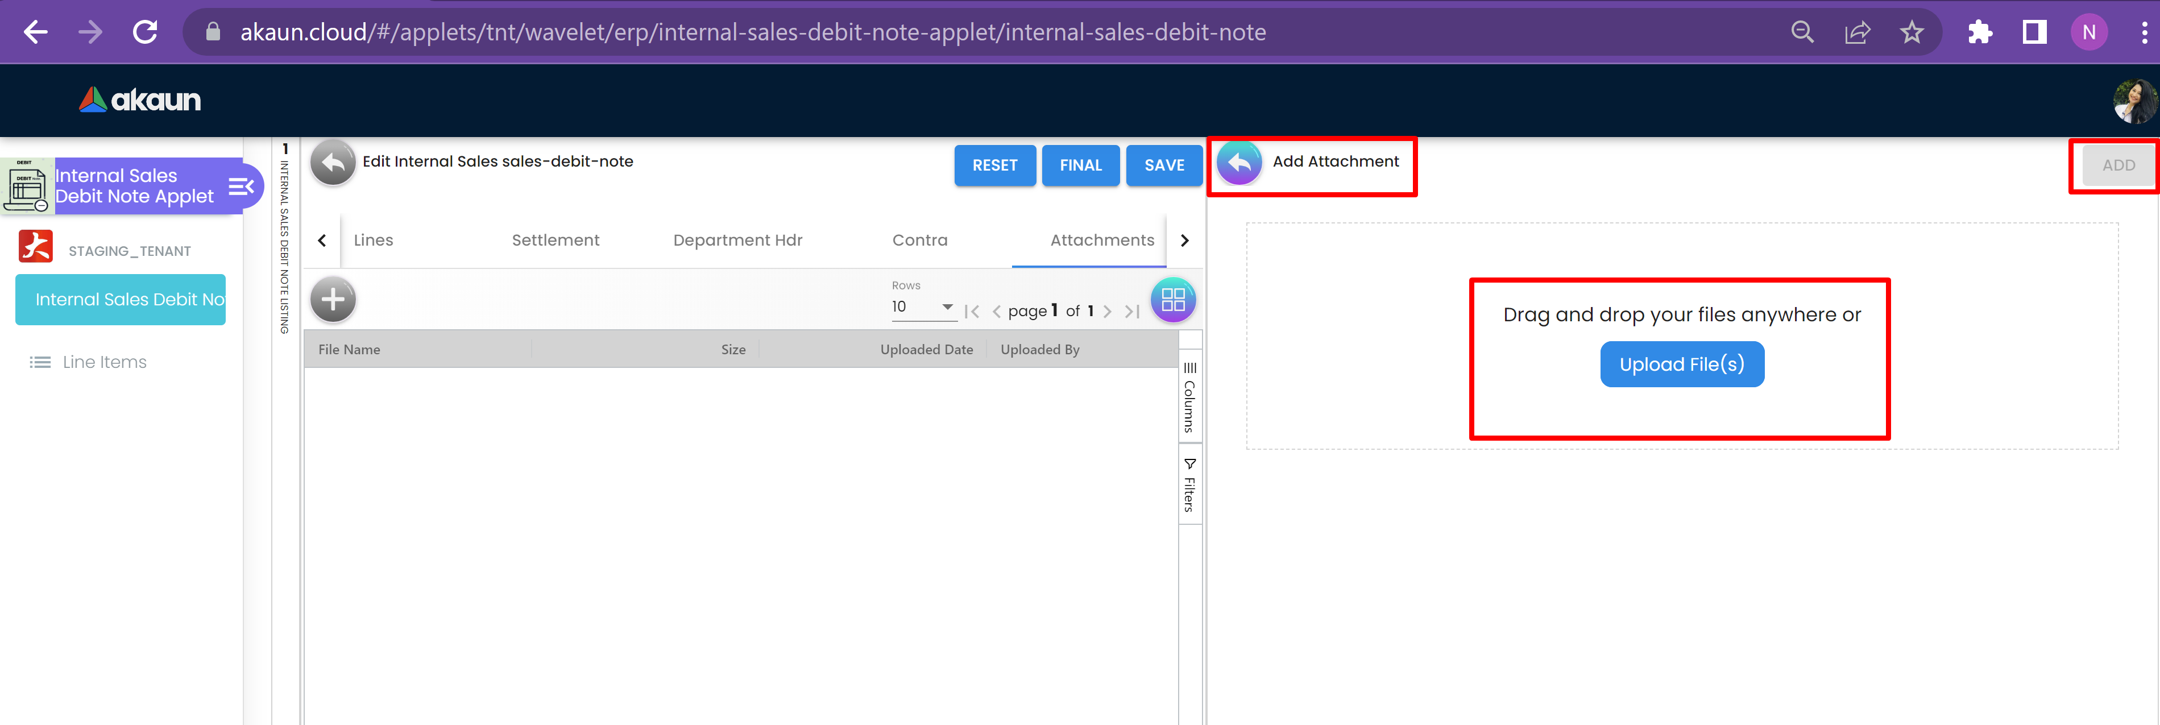Click the FINAL button
The height and width of the screenshot is (725, 2160).
(1080, 165)
